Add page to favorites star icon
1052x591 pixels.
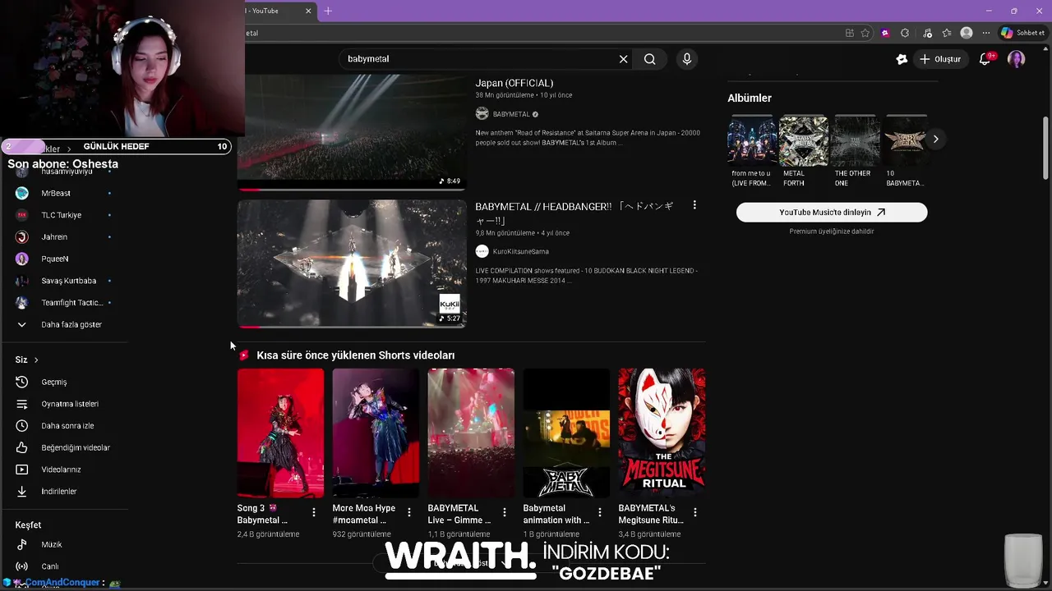coord(865,33)
